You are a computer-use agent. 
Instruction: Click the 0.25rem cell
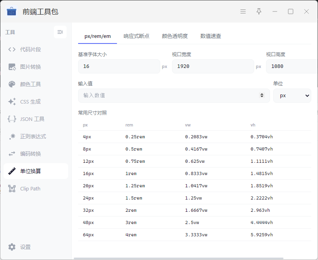(x=135, y=137)
